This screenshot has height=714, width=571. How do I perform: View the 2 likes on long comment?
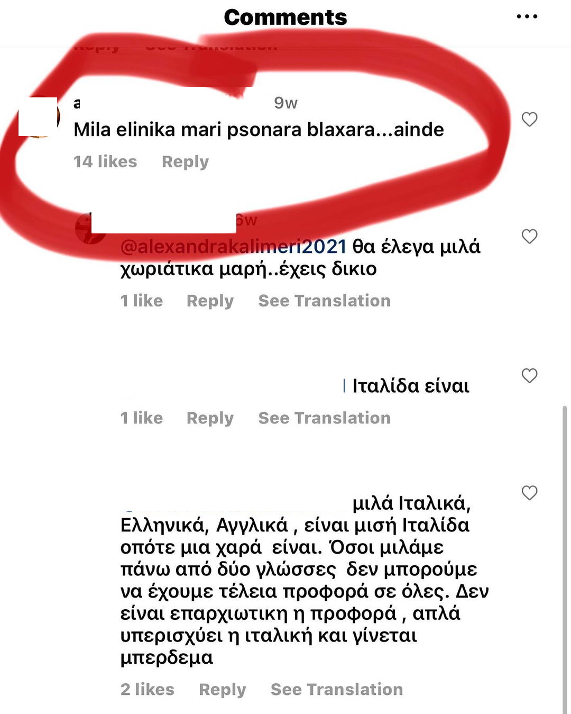pyautogui.click(x=148, y=690)
